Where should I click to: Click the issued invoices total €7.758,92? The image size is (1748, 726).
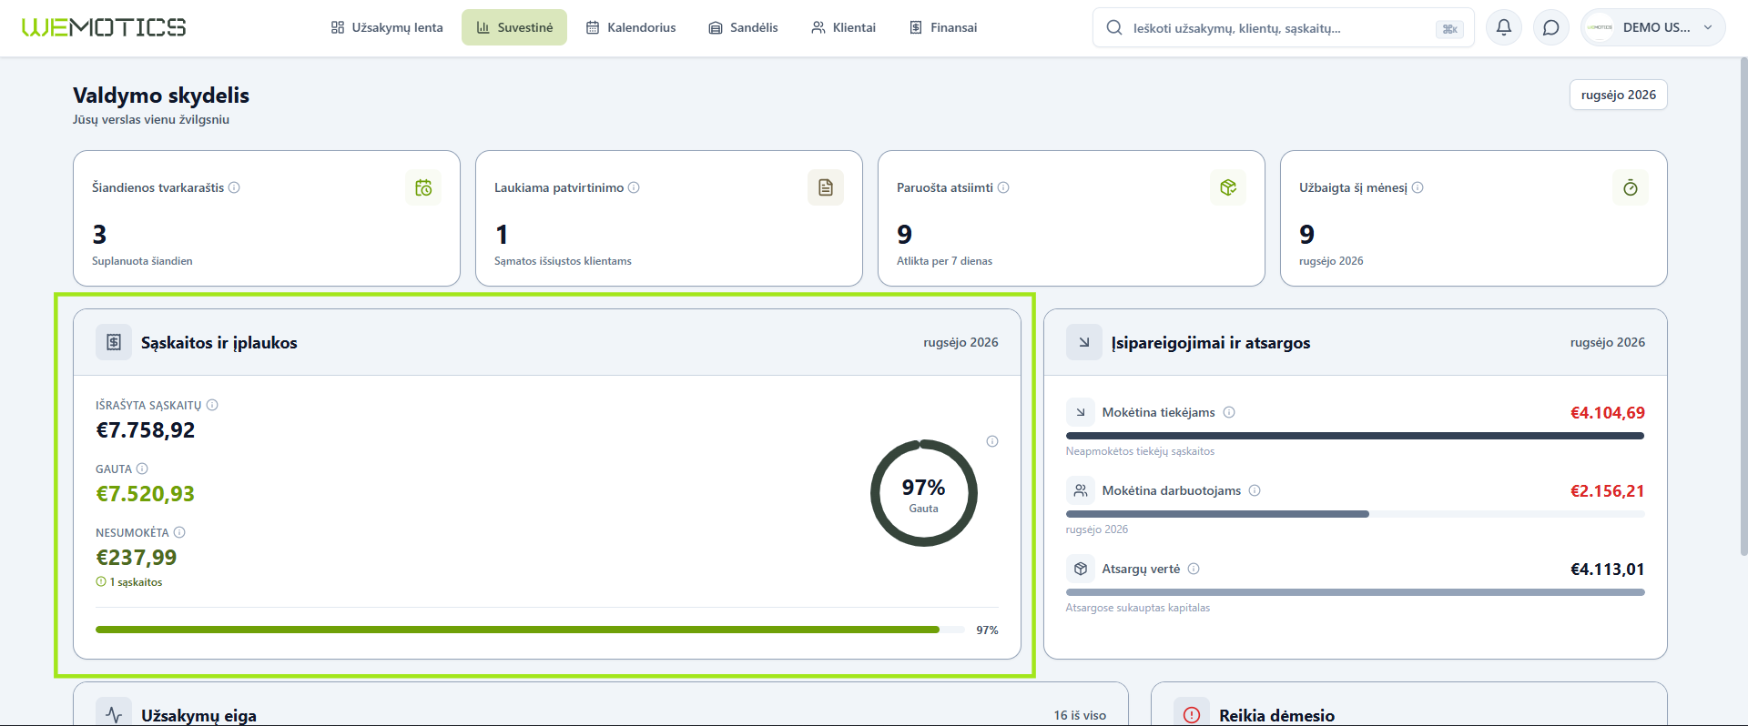pyautogui.click(x=146, y=430)
